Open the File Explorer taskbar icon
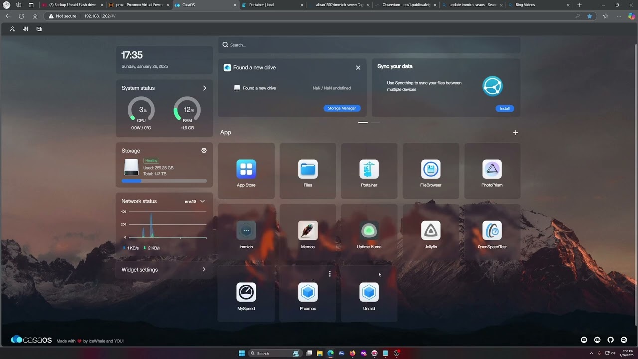Screen dimensions: 638x359 (x=319, y=353)
